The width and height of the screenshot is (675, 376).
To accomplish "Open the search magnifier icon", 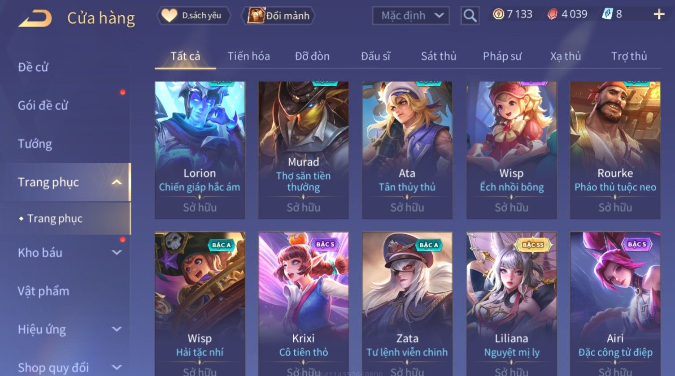I will click(470, 16).
